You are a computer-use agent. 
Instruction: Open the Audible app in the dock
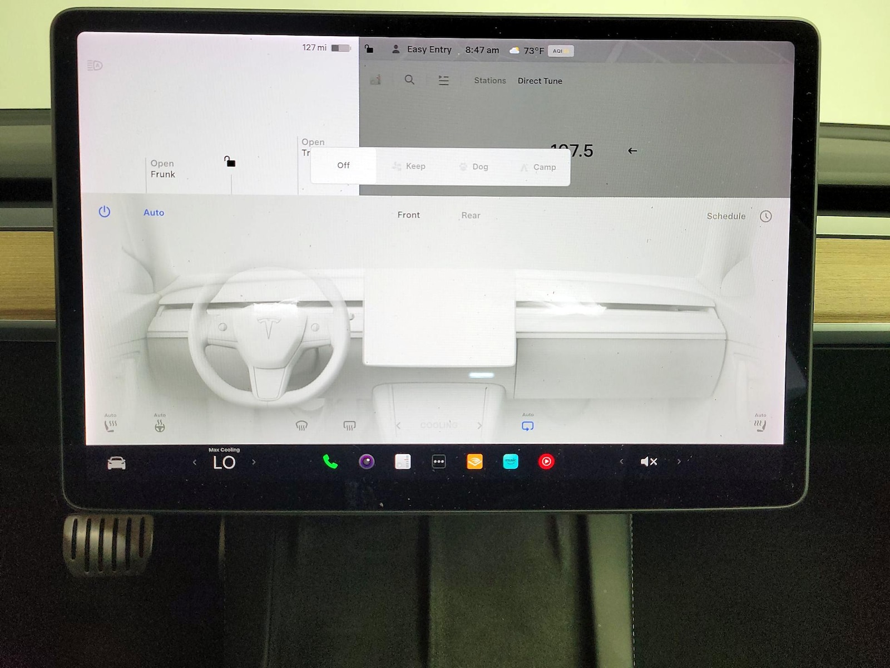(474, 462)
